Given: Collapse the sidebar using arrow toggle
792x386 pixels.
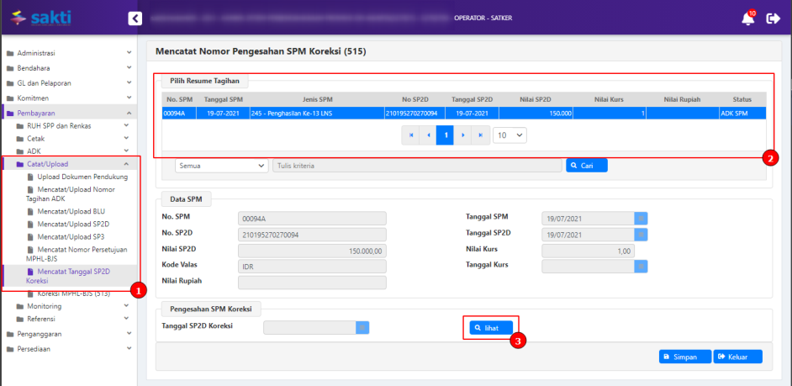Looking at the screenshot, I should [135, 19].
